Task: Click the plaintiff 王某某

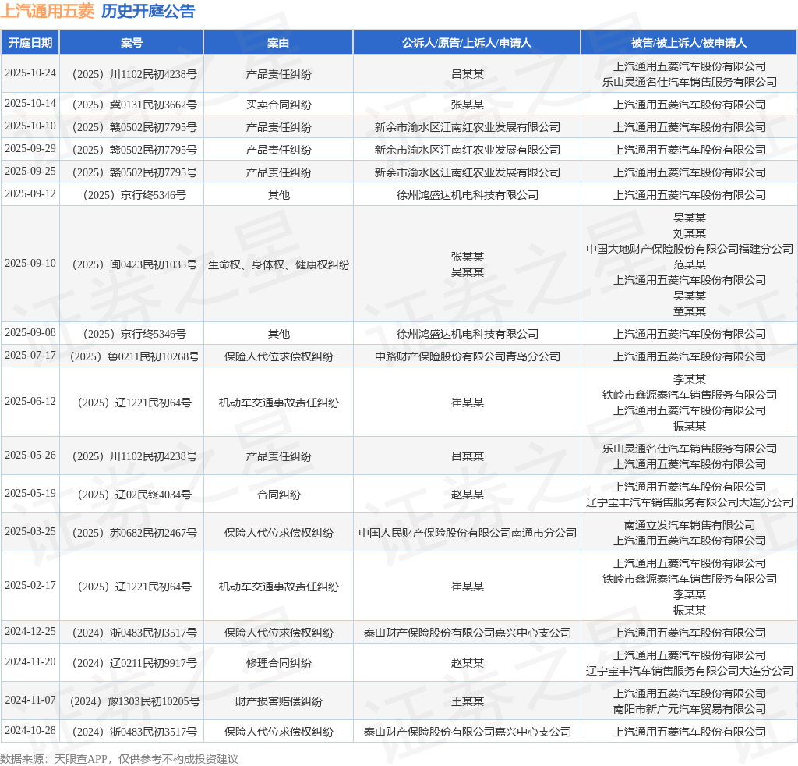Action: 467,701
